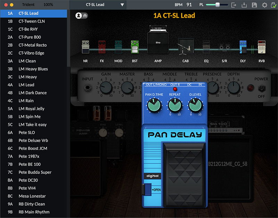
Task: Select the RVB reverb pedal
Action: [x=261, y=47]
